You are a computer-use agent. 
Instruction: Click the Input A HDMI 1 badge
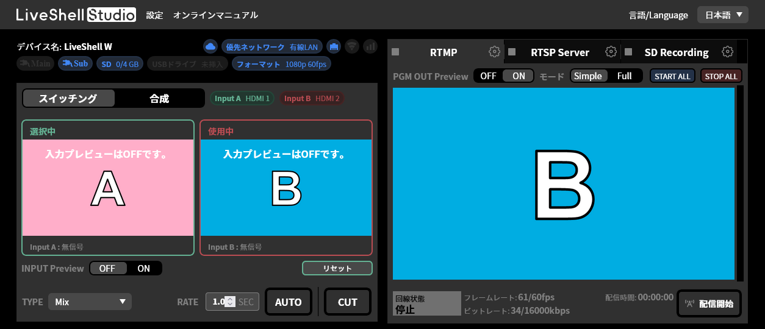click(x=242, y=98)
